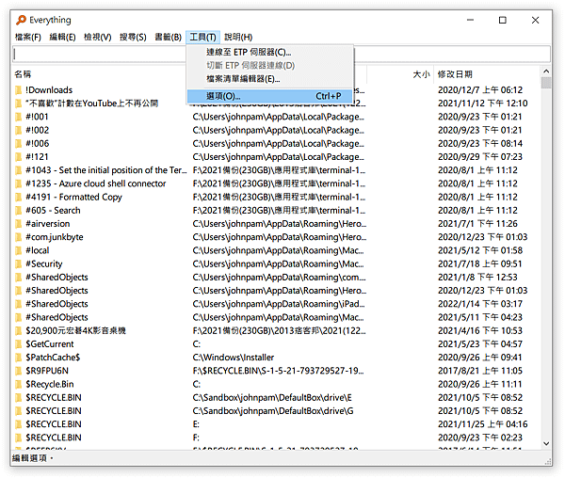Click the vertical scrollbar thumb
The height and width of the screenshot is (478, 565).
click(546, 83)
